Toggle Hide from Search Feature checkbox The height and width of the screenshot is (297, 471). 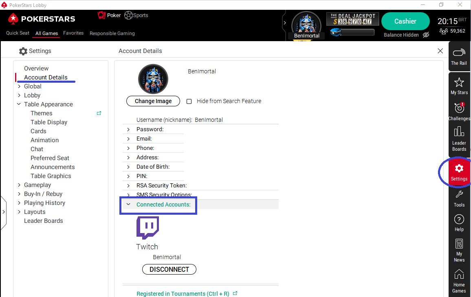pyautogui.click(x=189, y=101)
